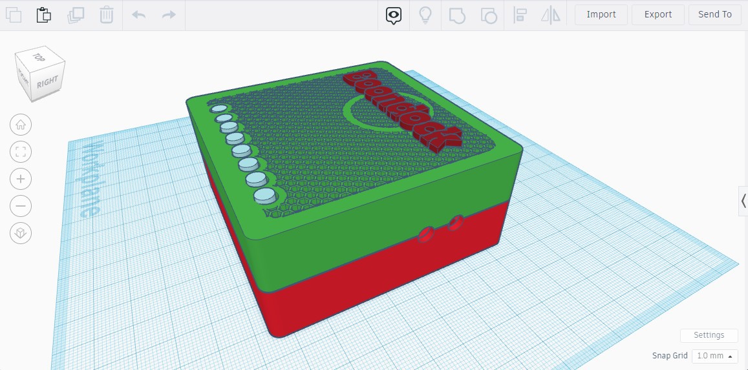Click the Zoom in plus button
Screen dimensions: 748x370
[x=21, y=179]
